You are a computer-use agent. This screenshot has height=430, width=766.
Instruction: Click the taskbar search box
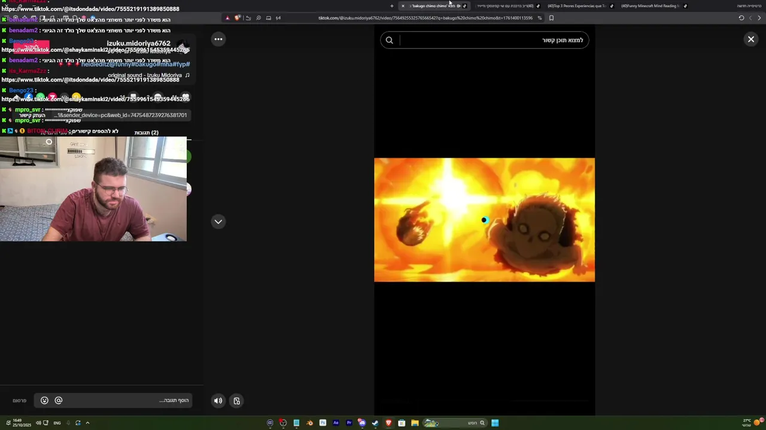click(x=455, y=423)
